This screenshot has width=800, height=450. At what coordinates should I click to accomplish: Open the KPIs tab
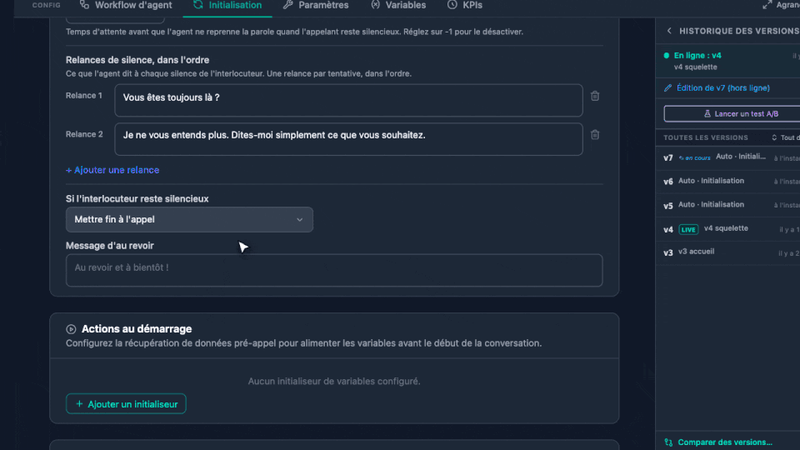point(465,5)
